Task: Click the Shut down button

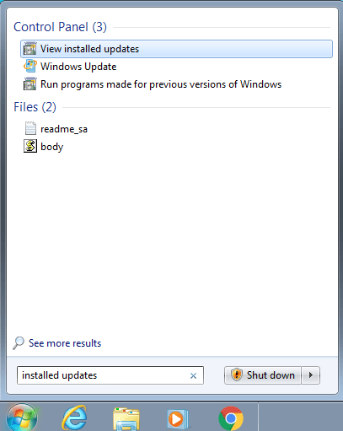Action: (x=263, y=375)
